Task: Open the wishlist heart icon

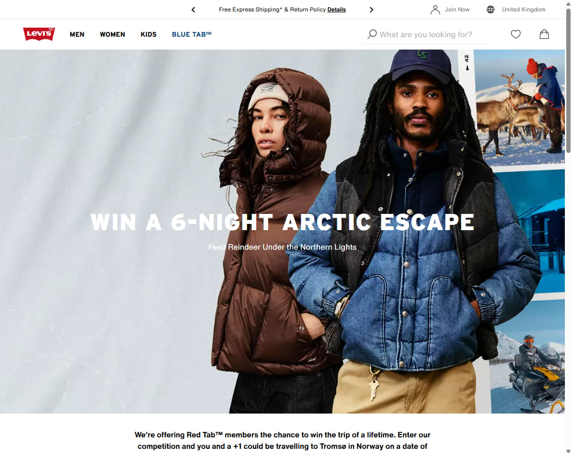Action: click(x=516, y=34)
